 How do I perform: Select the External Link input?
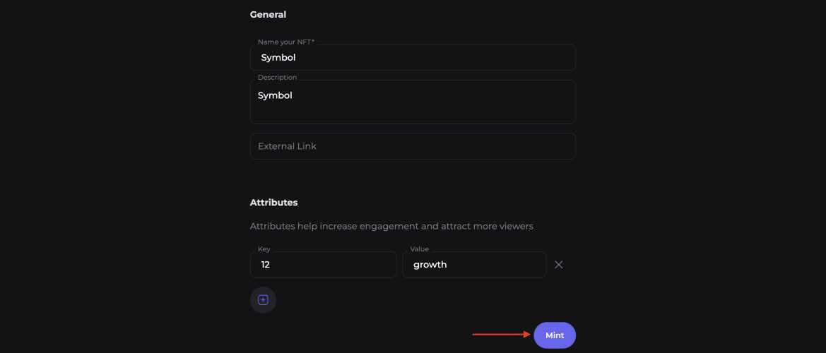[413, 146]
